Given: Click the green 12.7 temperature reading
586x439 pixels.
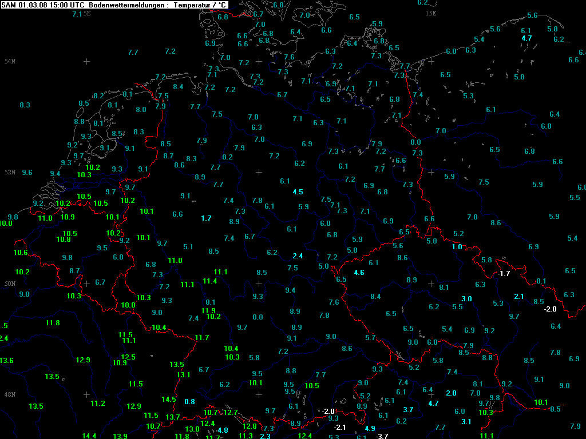Looking at the screenshot, I should pos(230,412).
